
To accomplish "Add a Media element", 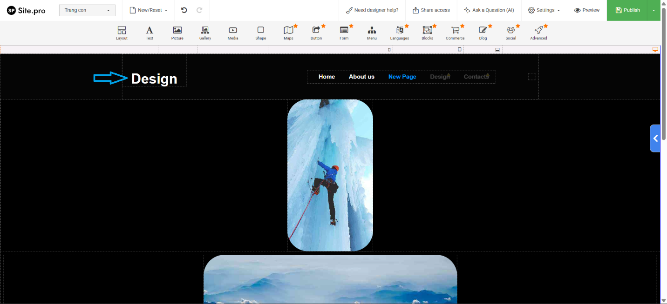I will 233,31.
